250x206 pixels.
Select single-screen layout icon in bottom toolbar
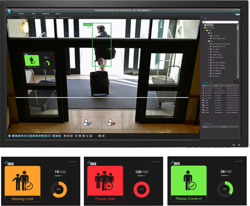(x=13, y=136)
